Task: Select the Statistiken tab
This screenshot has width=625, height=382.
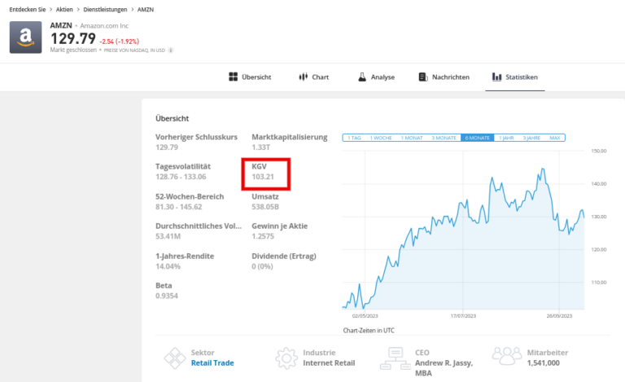Action: pos(515,77)
